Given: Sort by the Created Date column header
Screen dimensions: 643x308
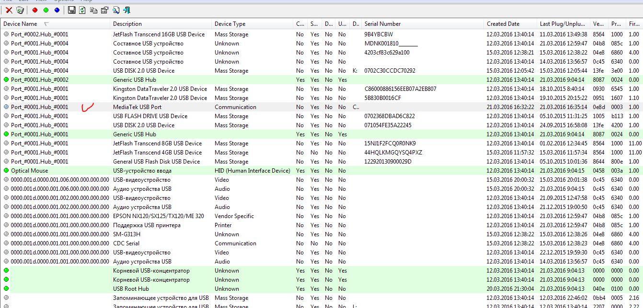Looking at the screenshot, I should click(x=503, y=24).
